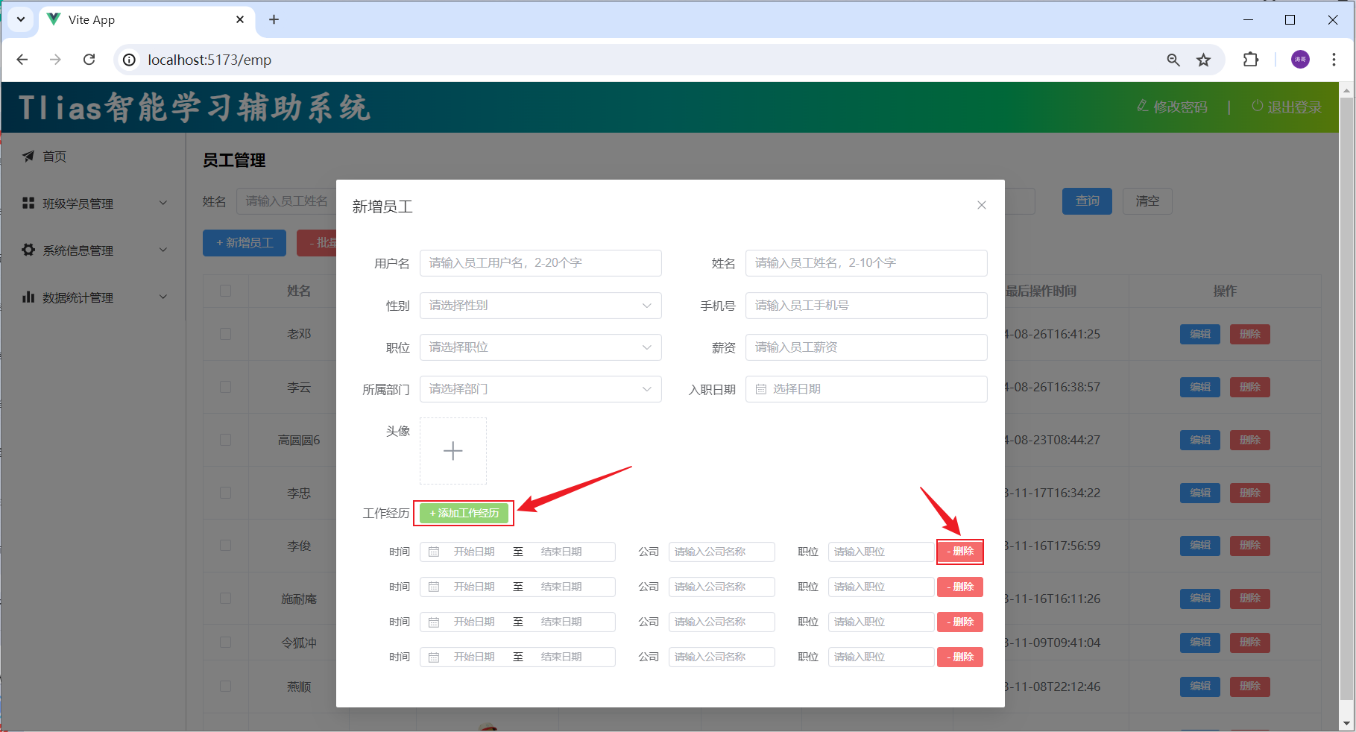Click the 用户名 username input field

[540, 263]
